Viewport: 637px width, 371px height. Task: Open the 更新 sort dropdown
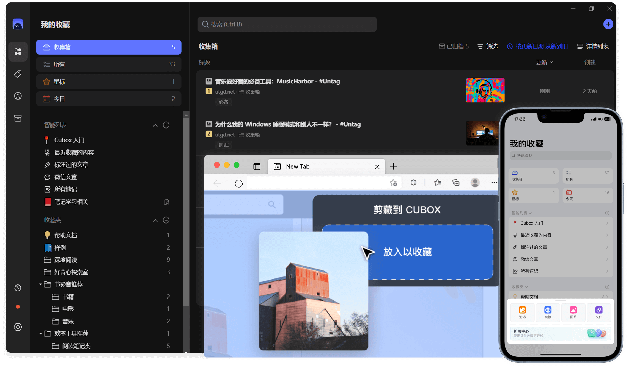click(x=544, y=62)
